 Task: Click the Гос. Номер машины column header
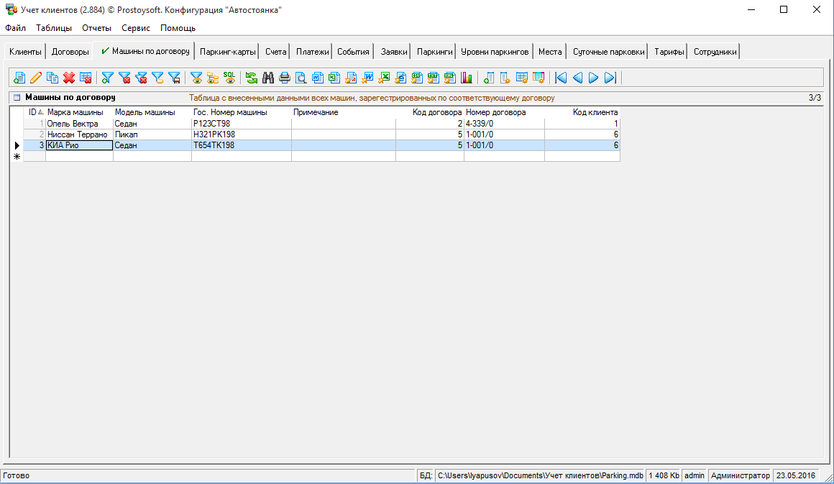230,112
